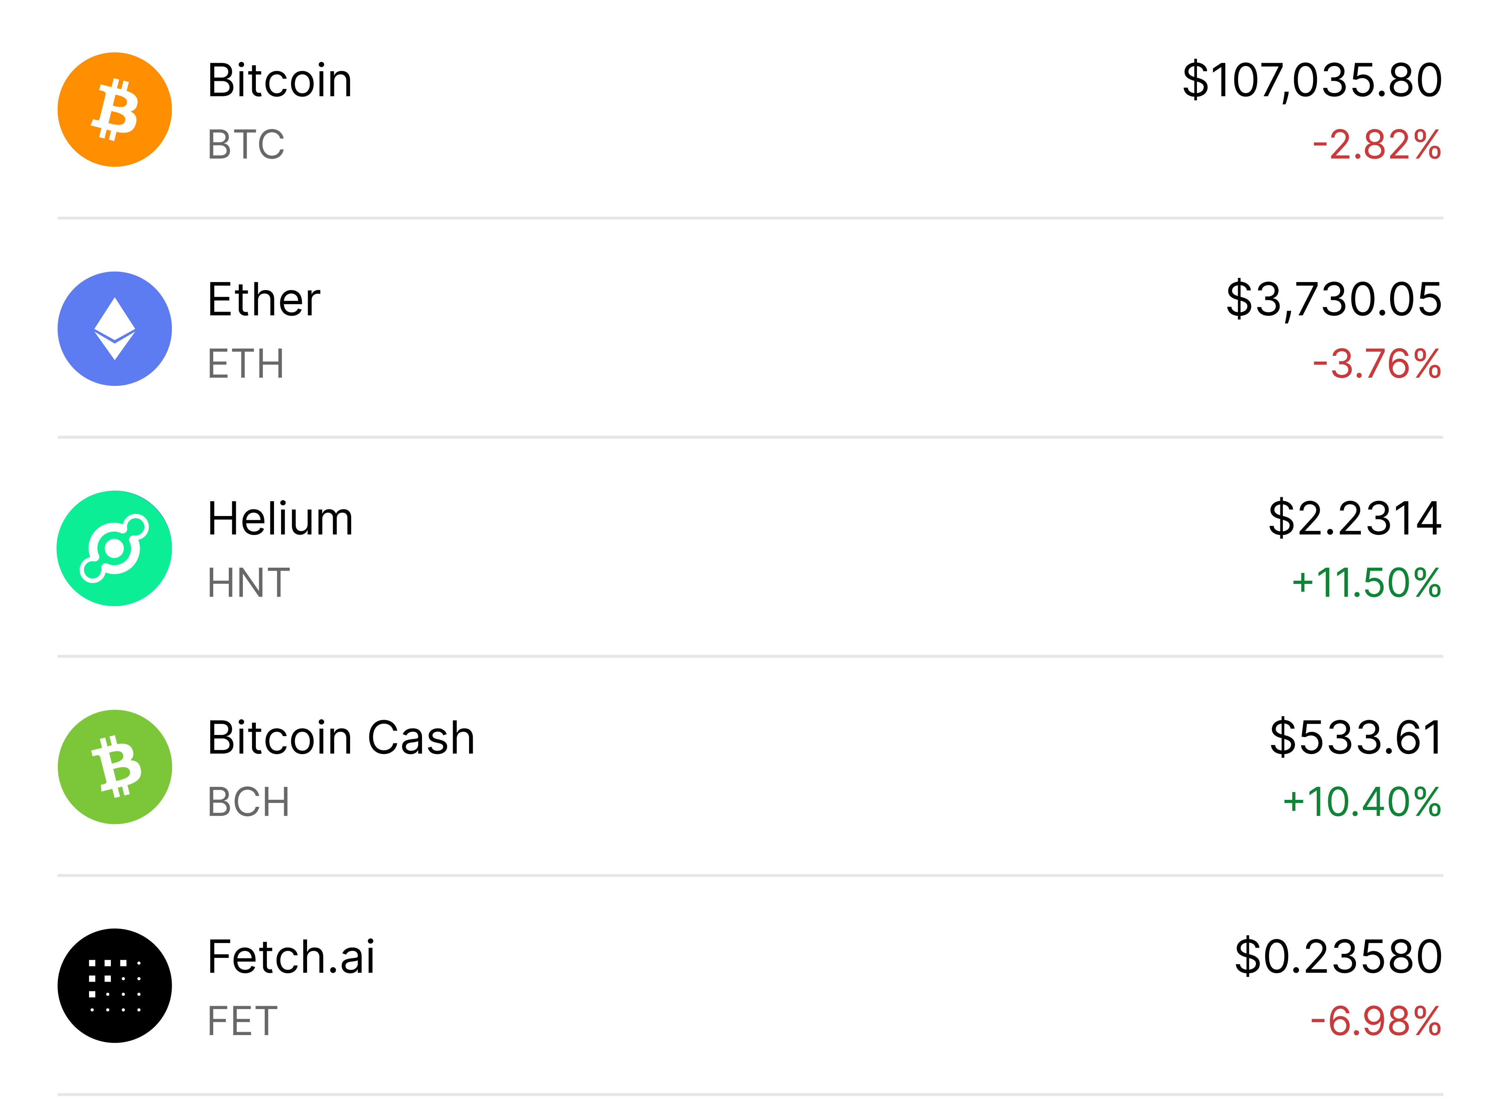Click the BTC ticker symbol
Image resolution: width=1501 pixels, height=1113 pixels.
(246, 144)
